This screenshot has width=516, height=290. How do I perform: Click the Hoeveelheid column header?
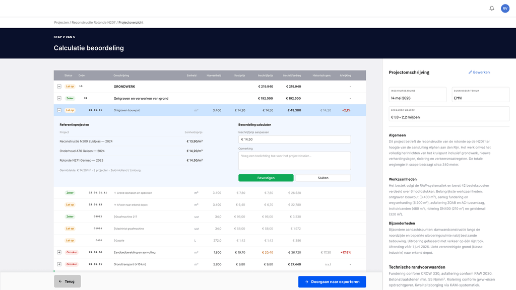coord(214,76)
